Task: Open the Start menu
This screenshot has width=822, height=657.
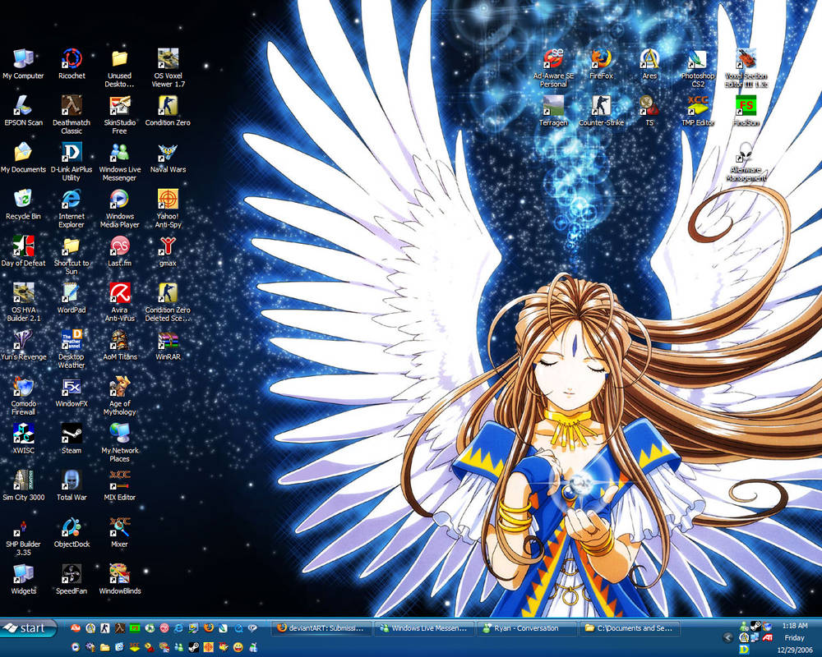Action: tap(28, 627)
